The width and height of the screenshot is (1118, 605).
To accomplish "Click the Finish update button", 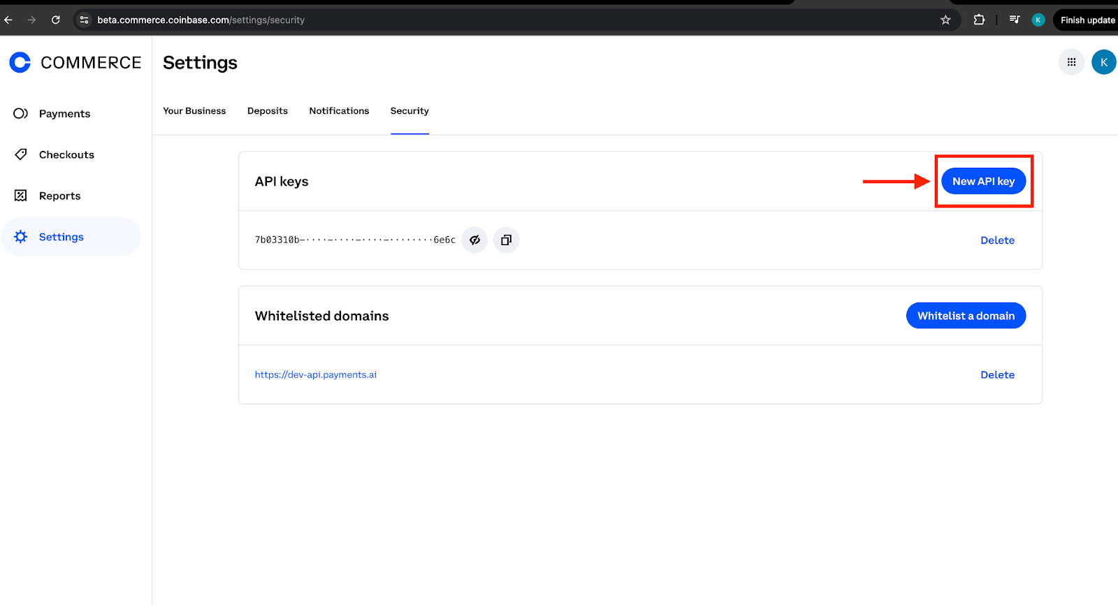I will pos(1087,20).
